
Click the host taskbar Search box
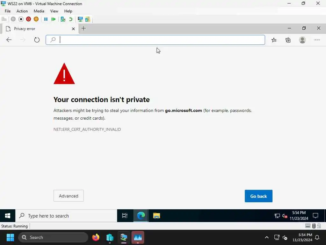(x=53, y=237)
